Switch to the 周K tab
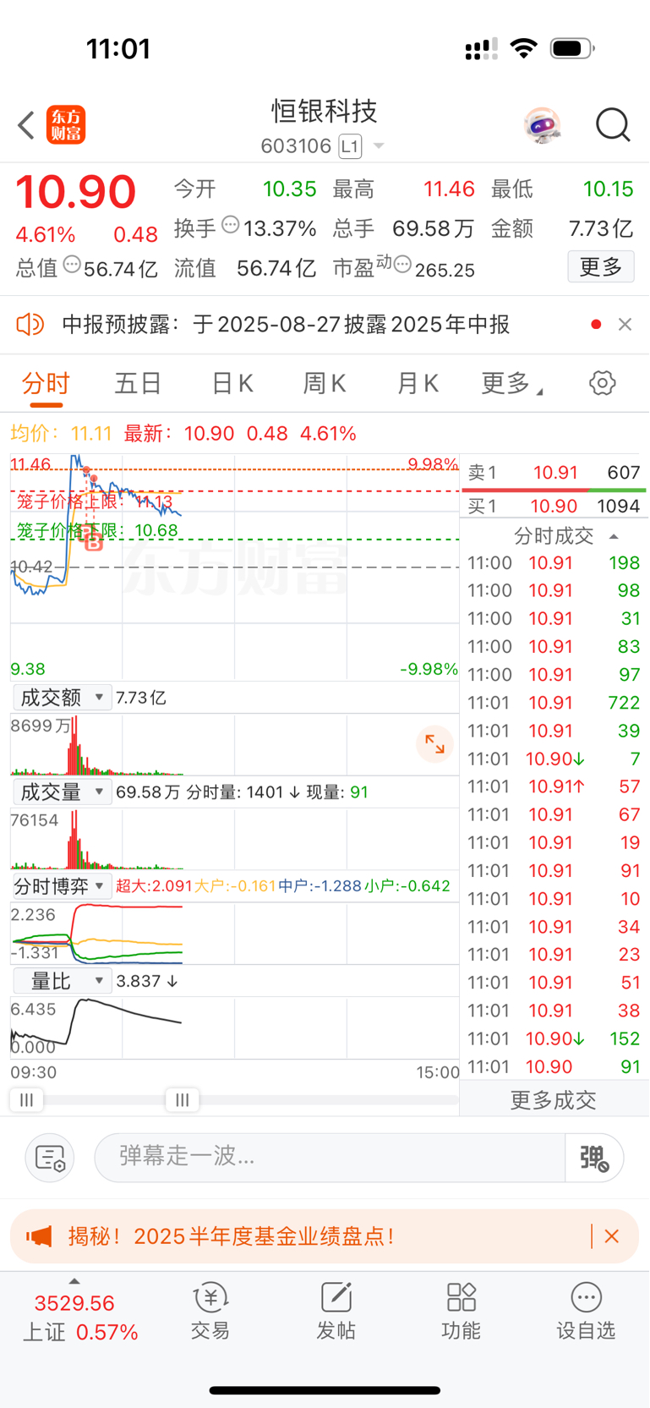This screenshot has height=1408, width=650. [325, 384]
